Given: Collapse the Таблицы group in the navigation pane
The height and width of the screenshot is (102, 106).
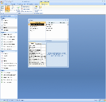Looking at the screenshot, I should click(16, 18).
